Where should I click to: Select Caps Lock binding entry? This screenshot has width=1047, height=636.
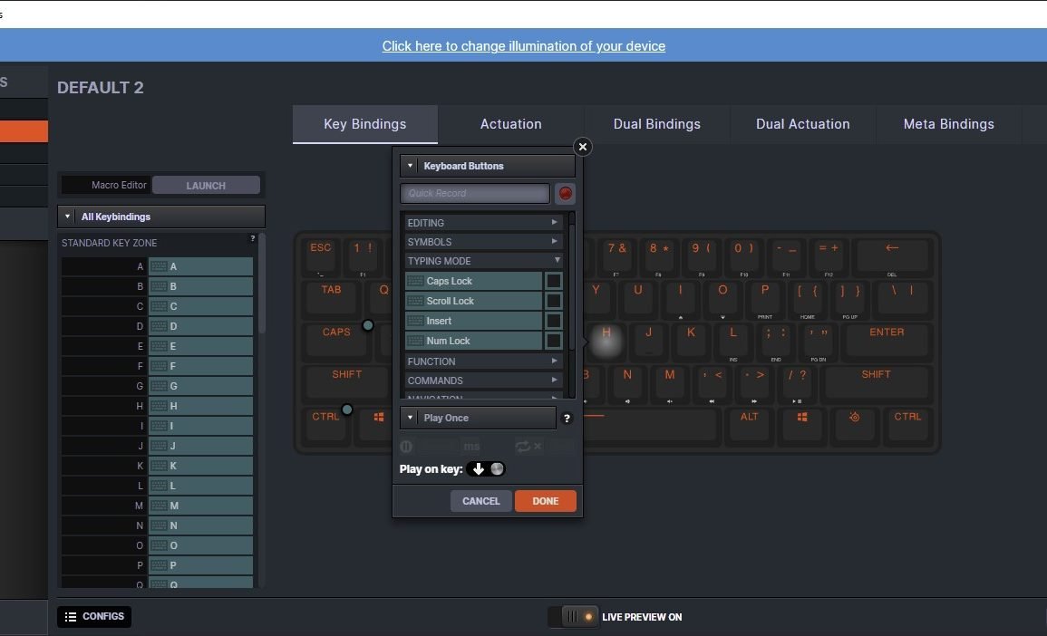[473, 281]
